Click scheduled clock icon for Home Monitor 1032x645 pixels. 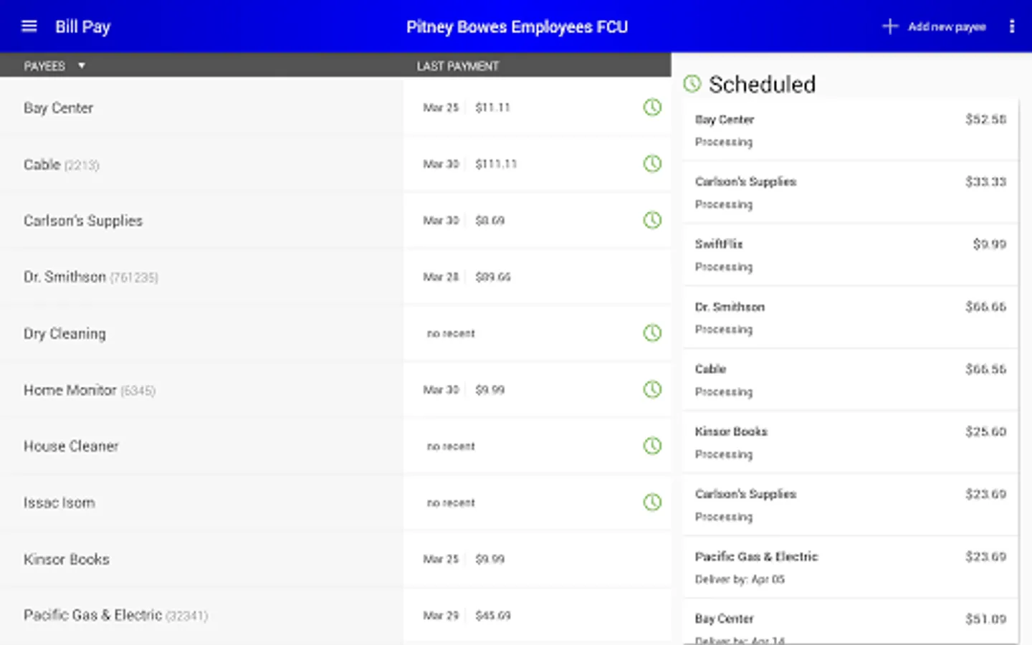pos(652,390)
